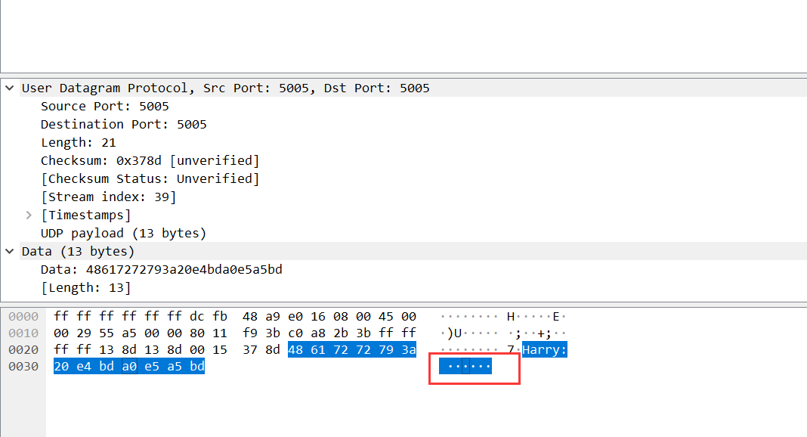Click the highlighted ASCII text Harry:
807x437 pixels.
[545, 350]
